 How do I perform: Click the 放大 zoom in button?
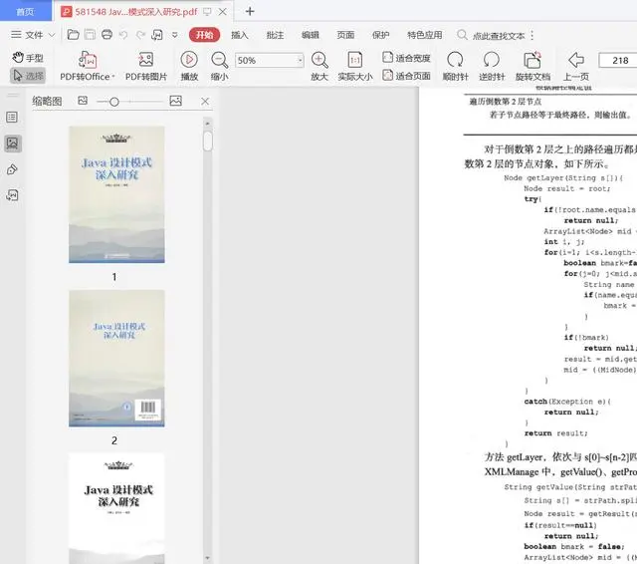(x=319, y=66)
